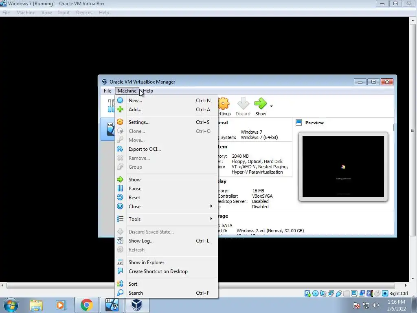Click the VM preview thumbnail
Image resolution: width=417 pixels, height=313 pixels.
(343, 167)
